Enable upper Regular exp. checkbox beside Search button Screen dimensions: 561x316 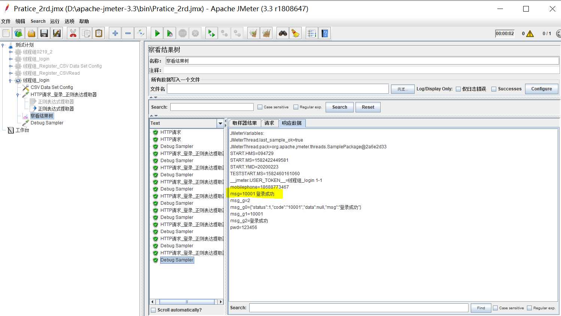point(296,107)
